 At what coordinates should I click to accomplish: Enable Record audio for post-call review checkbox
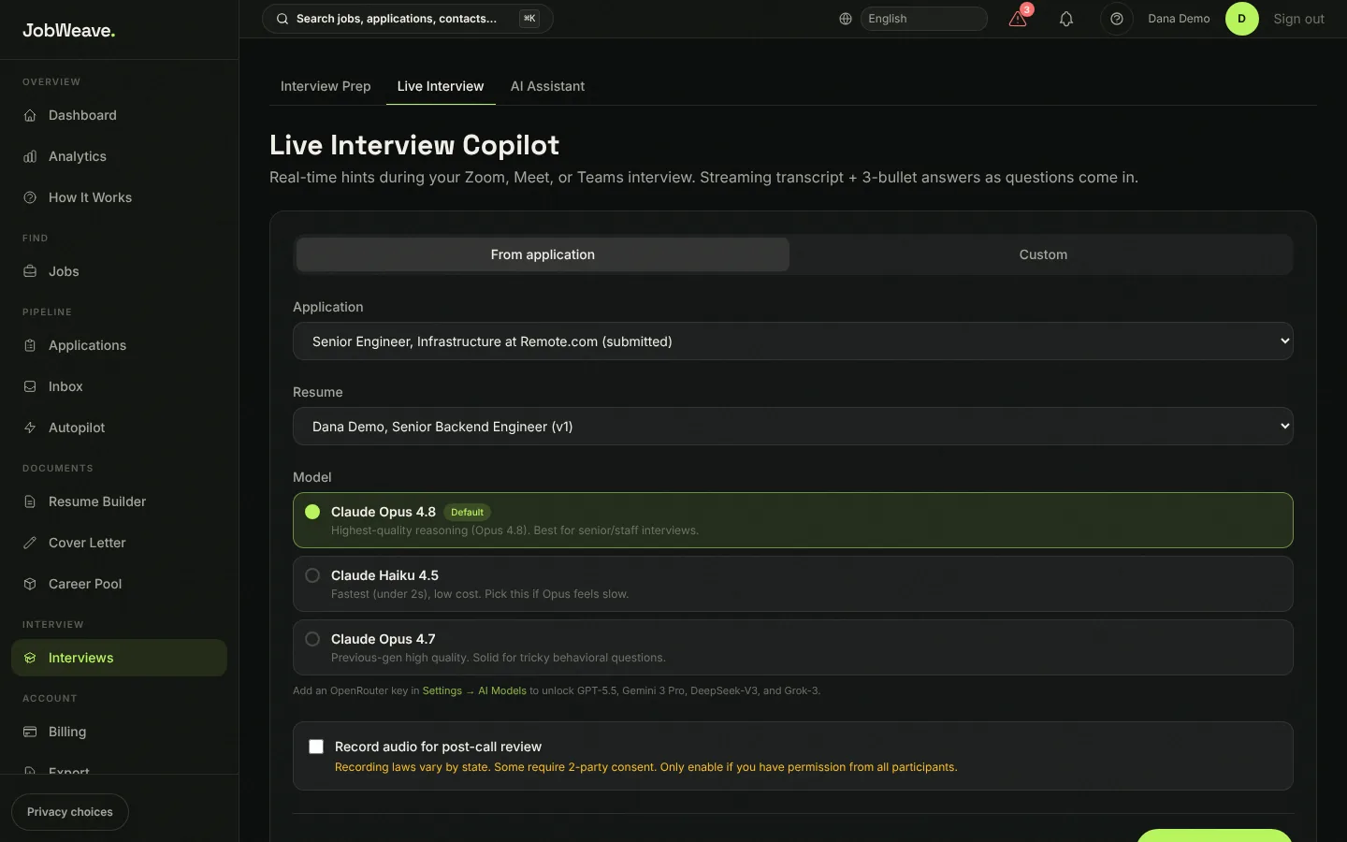pos(316,747)
